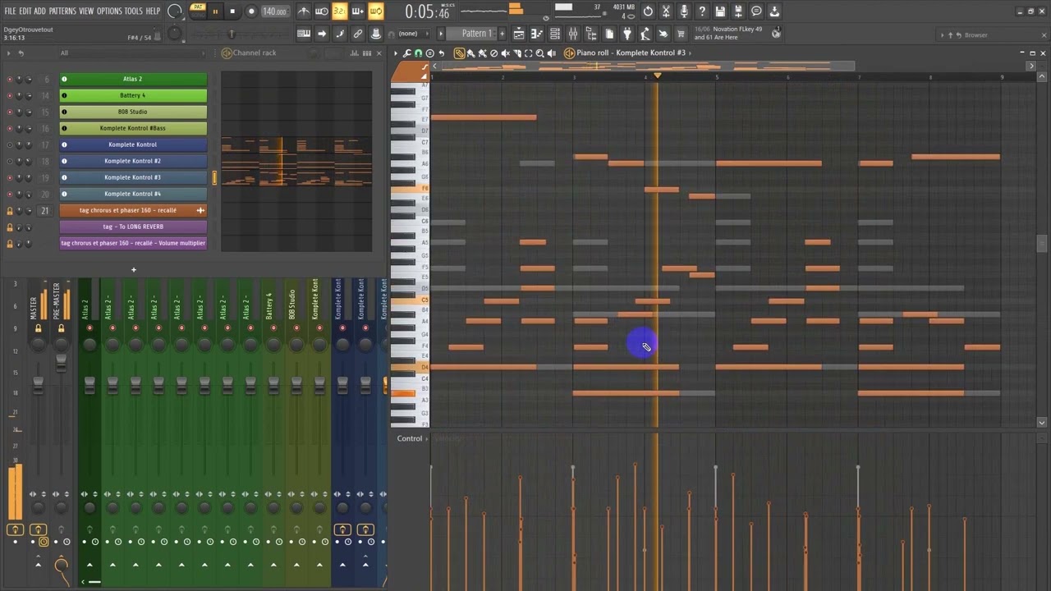1051x591 pixels.
Task: Click the record button
Action: pyautogui.click(x=251, y=11)
